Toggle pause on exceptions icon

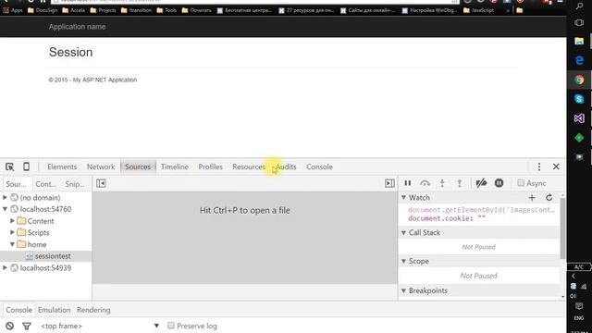tap(499, 183)
